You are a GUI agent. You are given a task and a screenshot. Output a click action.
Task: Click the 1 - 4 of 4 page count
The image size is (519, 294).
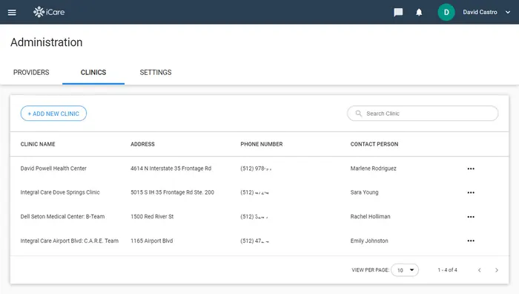point(448,270)
